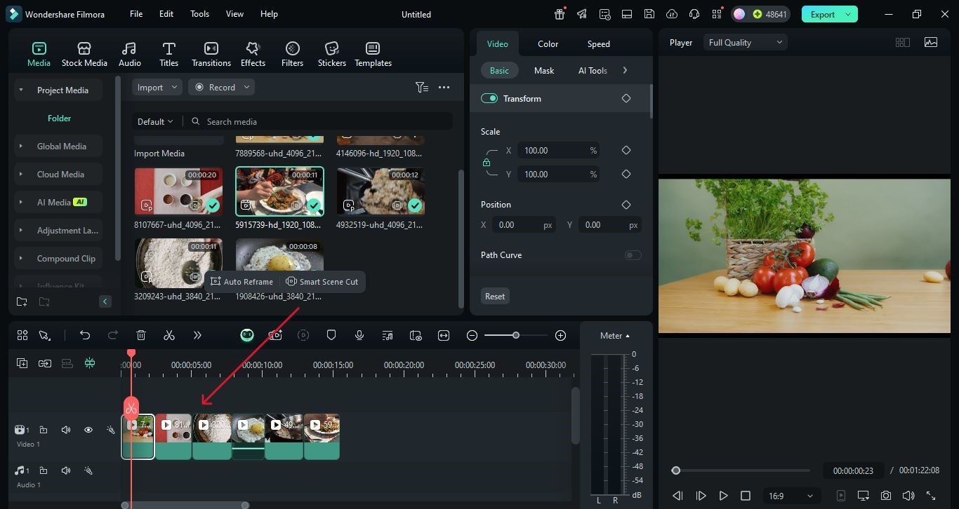
Task: Enable the Path Curve switch
Action: 633,255
